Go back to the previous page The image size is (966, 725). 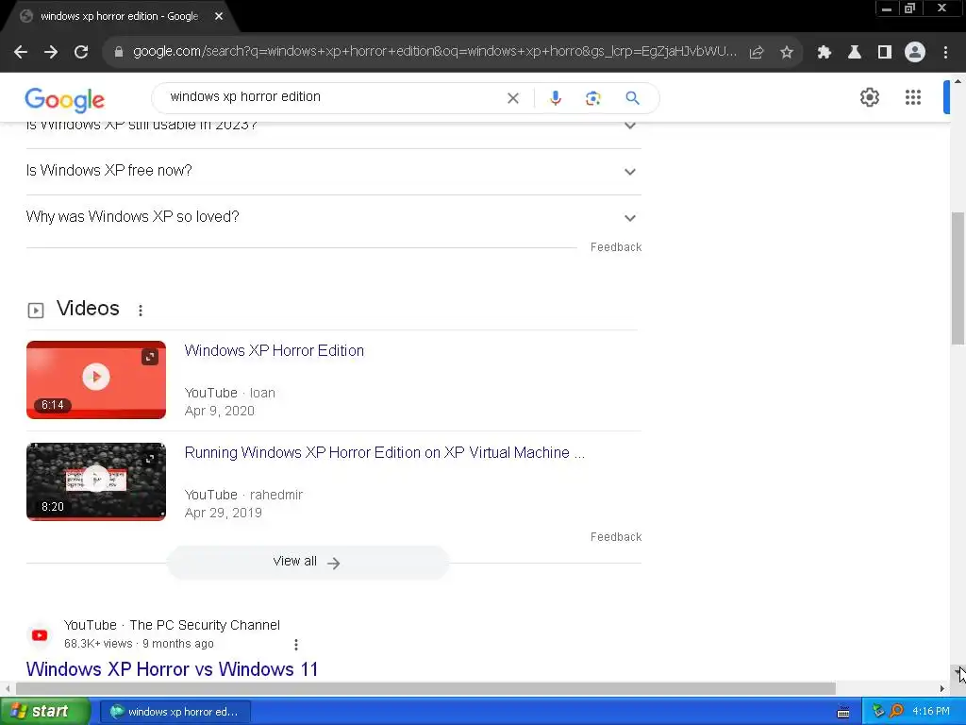(x=21, y=53)
